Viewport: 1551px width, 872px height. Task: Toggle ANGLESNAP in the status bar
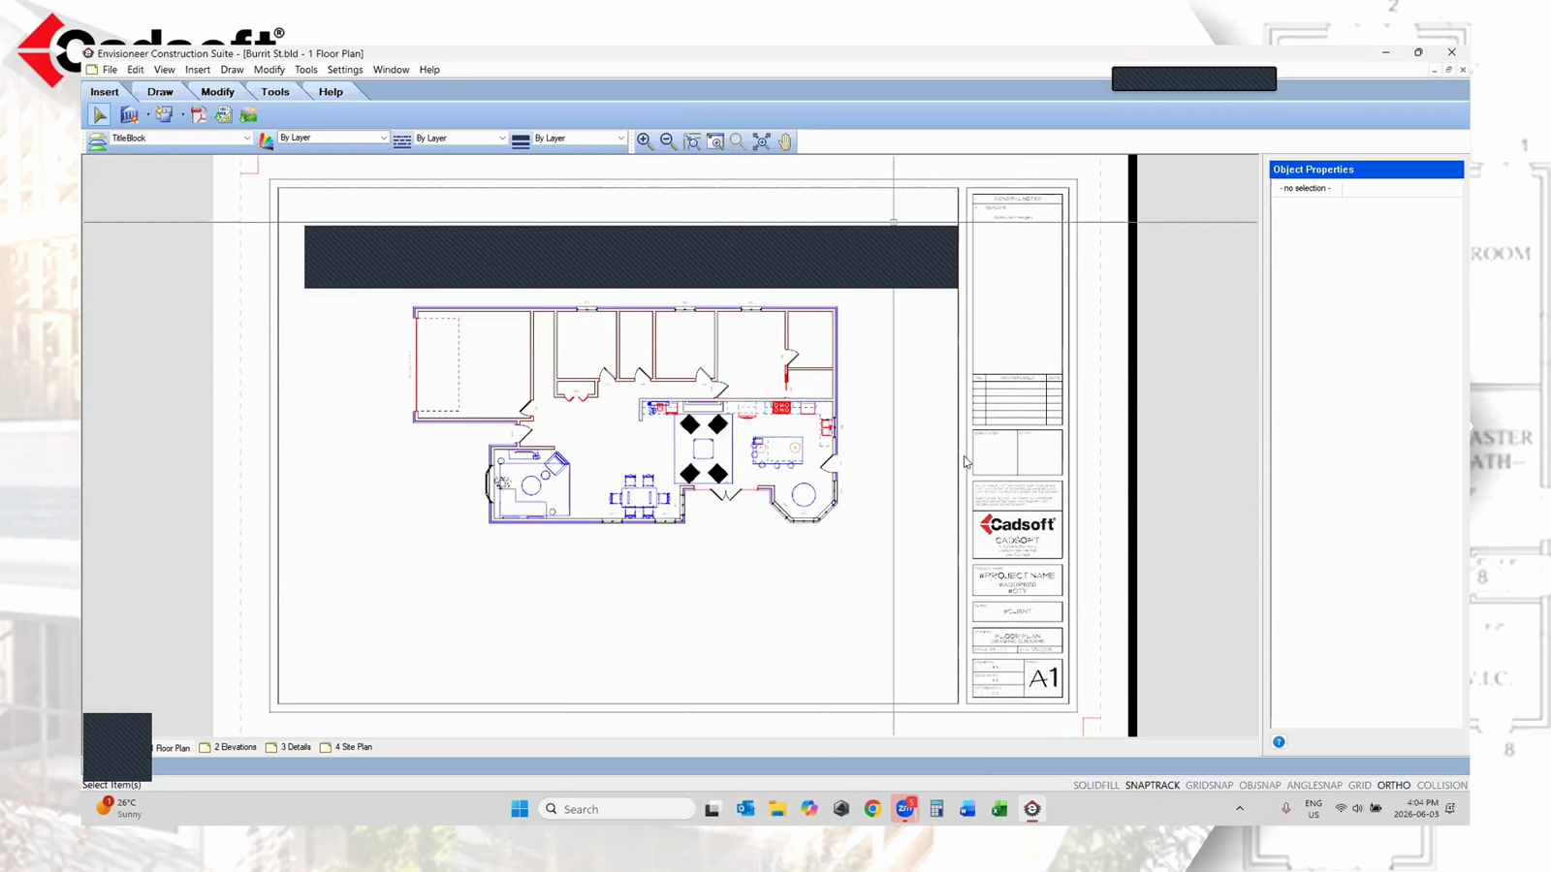(x=1314, y=786)
